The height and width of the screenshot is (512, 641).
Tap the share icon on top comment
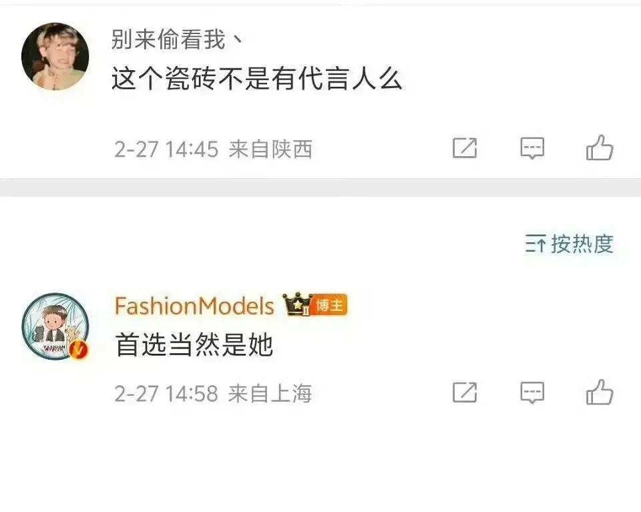[465, 148]
